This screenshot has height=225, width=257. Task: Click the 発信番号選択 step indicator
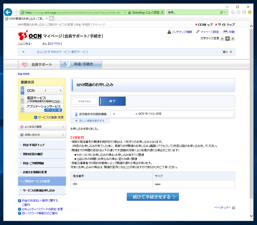click(85, 101)
